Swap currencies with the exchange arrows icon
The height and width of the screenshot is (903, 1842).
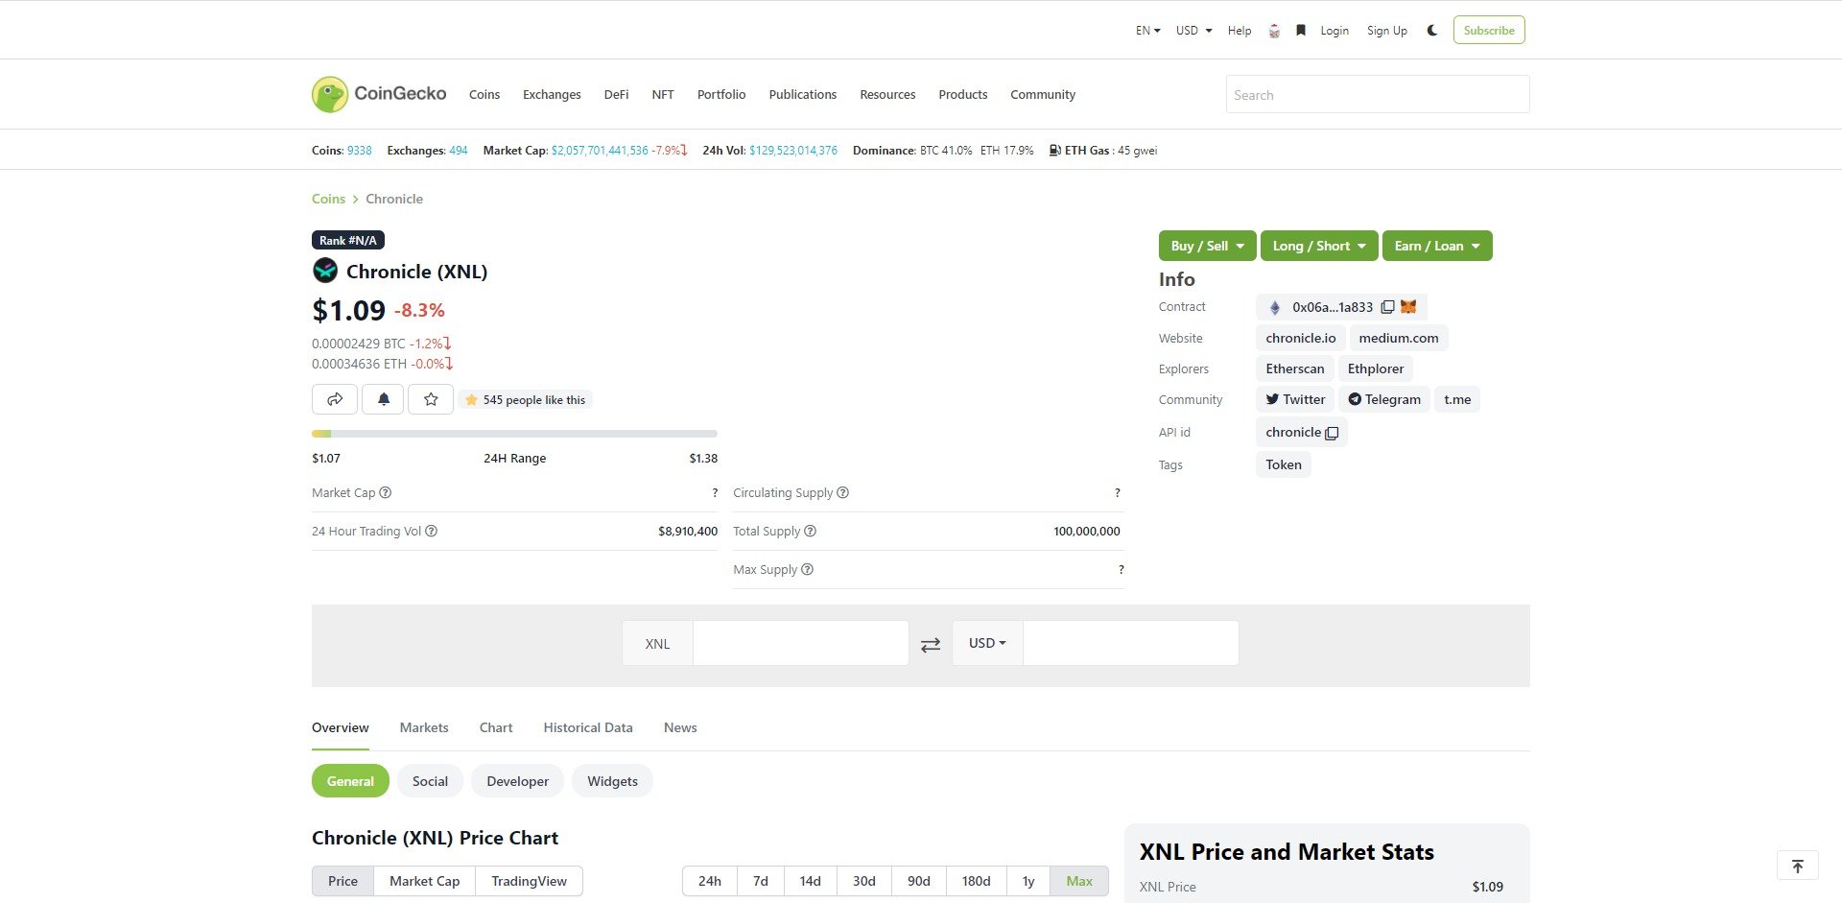(931, 645)
